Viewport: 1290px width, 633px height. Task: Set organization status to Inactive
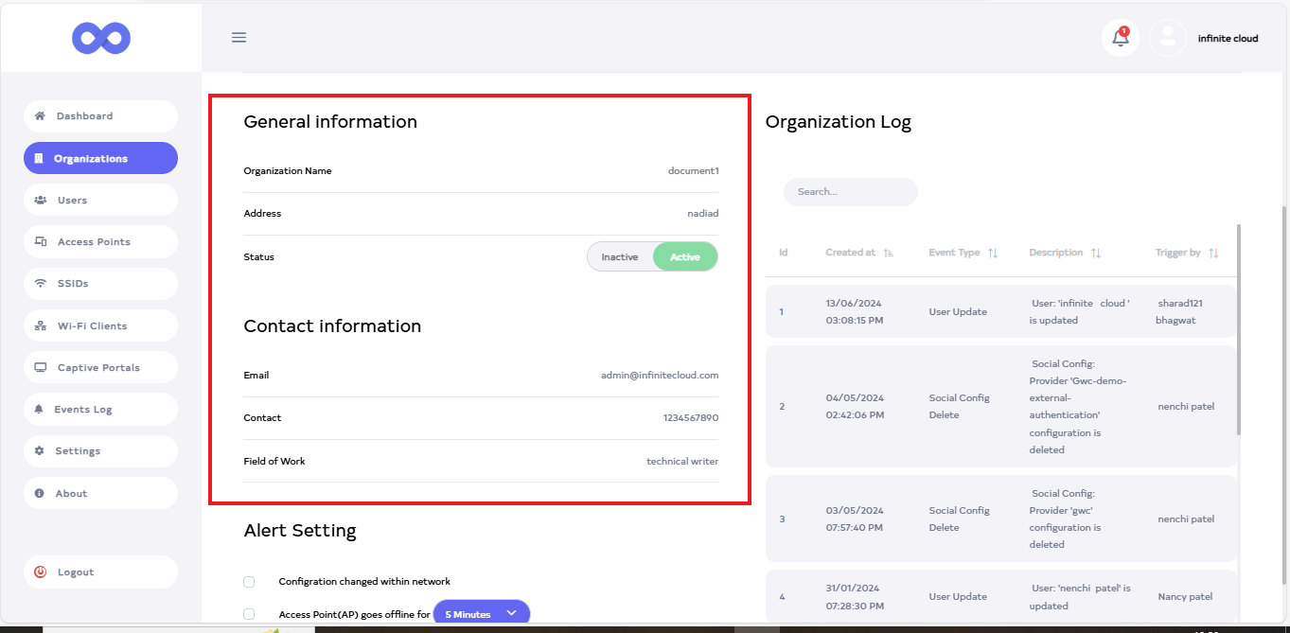click(x=620, y=257)
